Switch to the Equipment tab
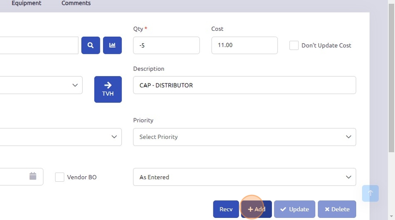Viewport: 395px width, 220px height. (26, 3)
